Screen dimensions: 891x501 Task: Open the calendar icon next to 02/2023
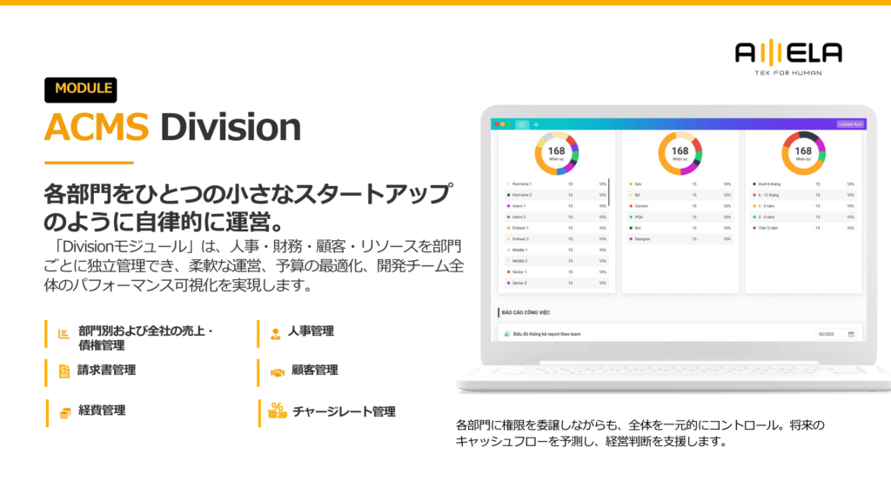click(851, 333)
